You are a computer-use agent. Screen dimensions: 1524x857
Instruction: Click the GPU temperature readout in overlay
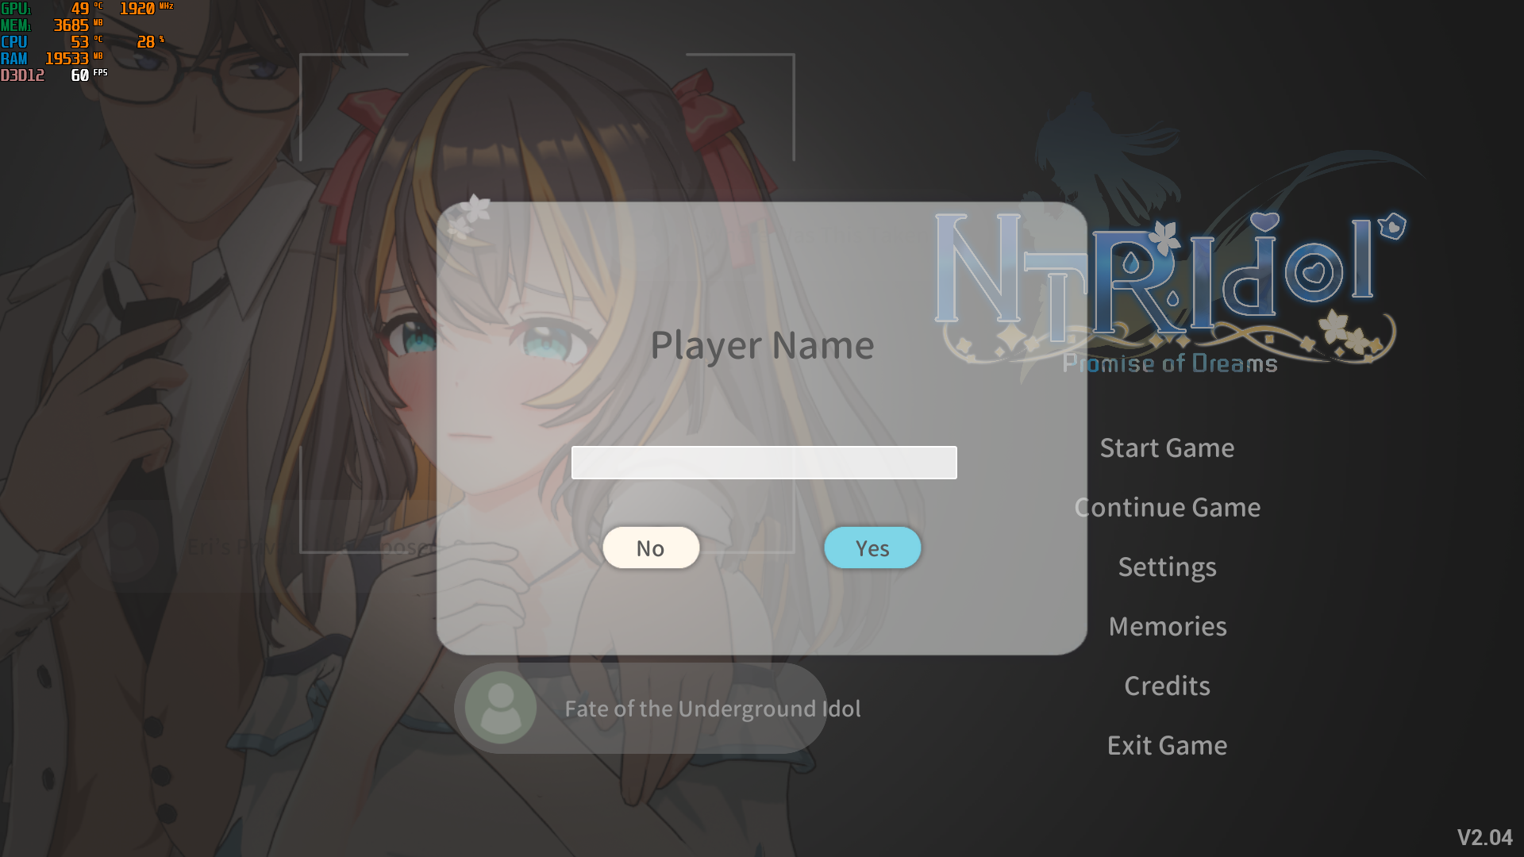pos(80,9)
